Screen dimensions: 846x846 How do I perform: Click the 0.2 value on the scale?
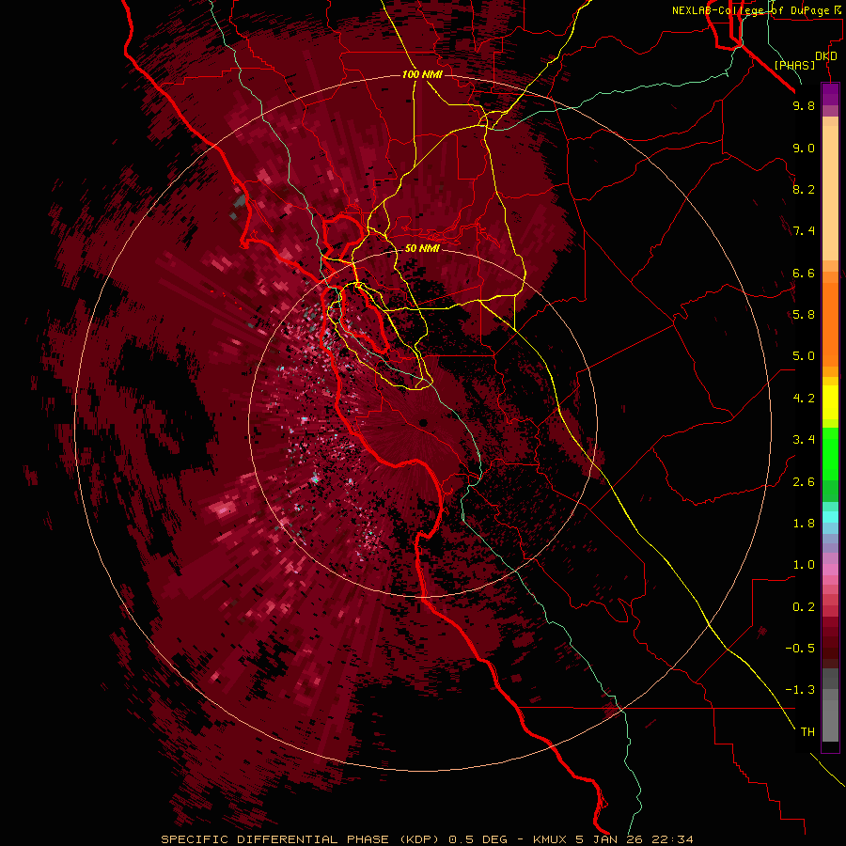[x=804, y=607]
